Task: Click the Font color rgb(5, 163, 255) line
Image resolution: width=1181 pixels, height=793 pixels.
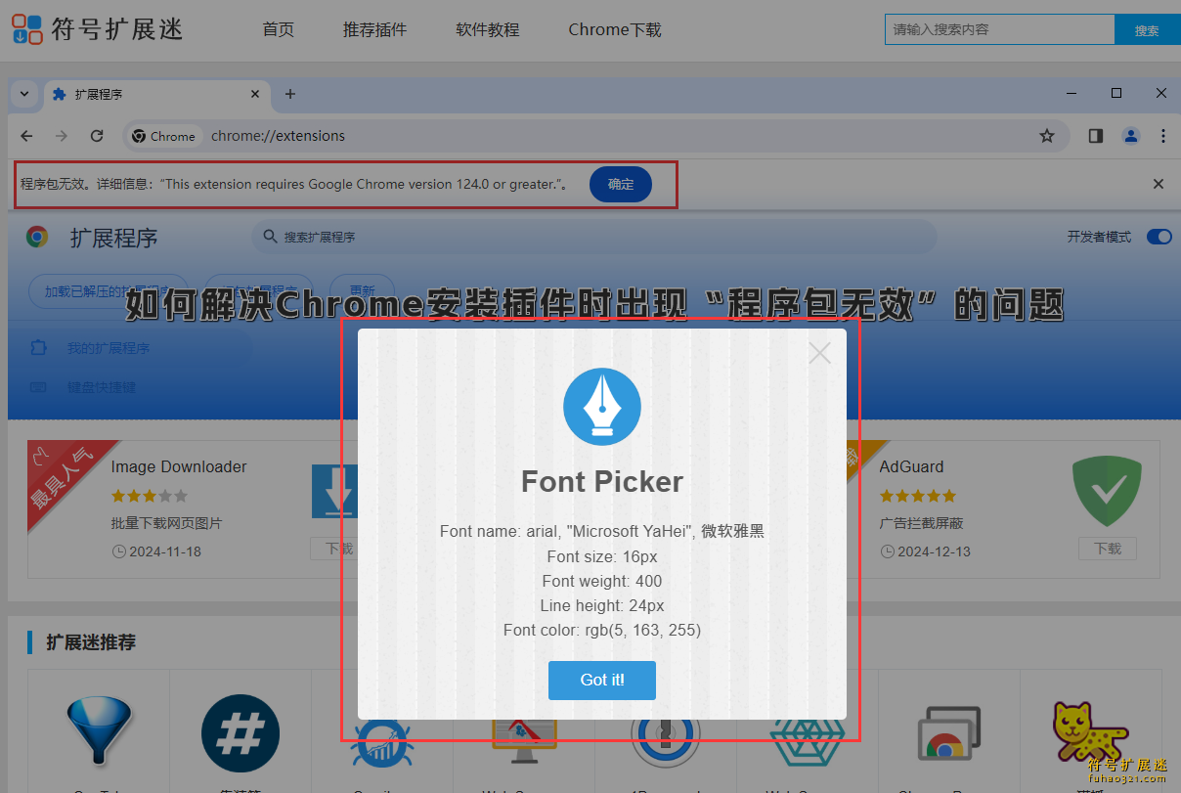Action: [602, 630]
